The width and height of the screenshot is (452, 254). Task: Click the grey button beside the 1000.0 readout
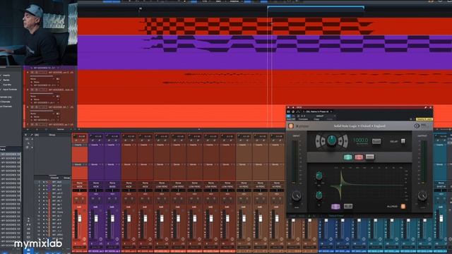coord(376,141)
